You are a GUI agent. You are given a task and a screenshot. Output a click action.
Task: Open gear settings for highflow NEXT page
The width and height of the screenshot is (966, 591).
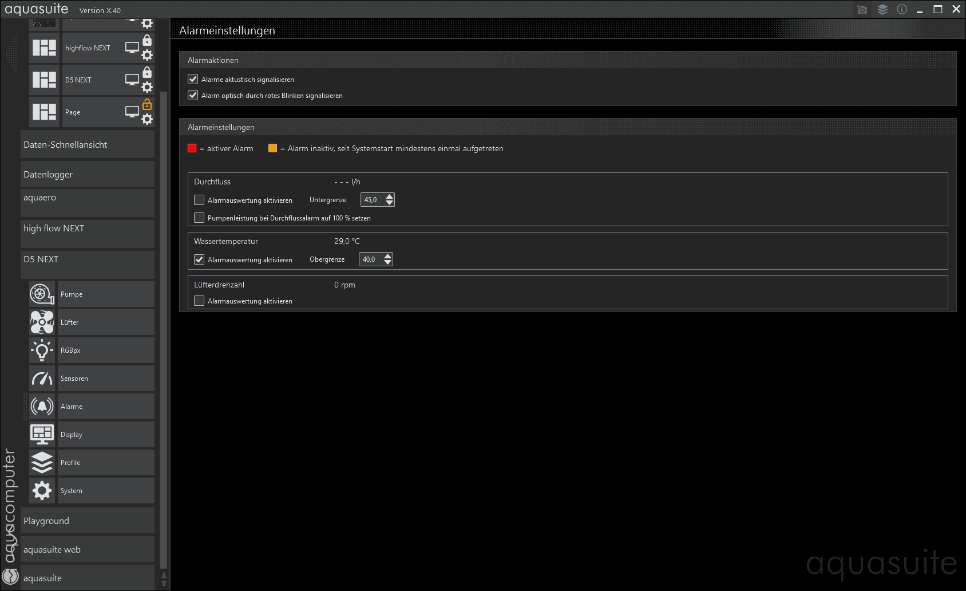[x=147, y=55]
